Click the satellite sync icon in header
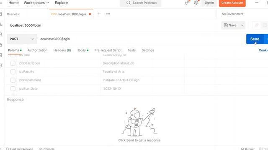The image size is (268, 150). pos(187,3)
